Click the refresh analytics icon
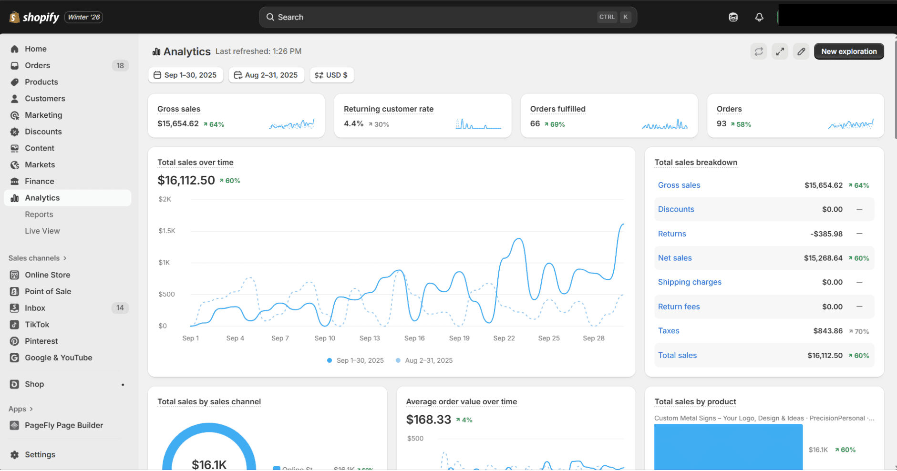 pos(758,51)
